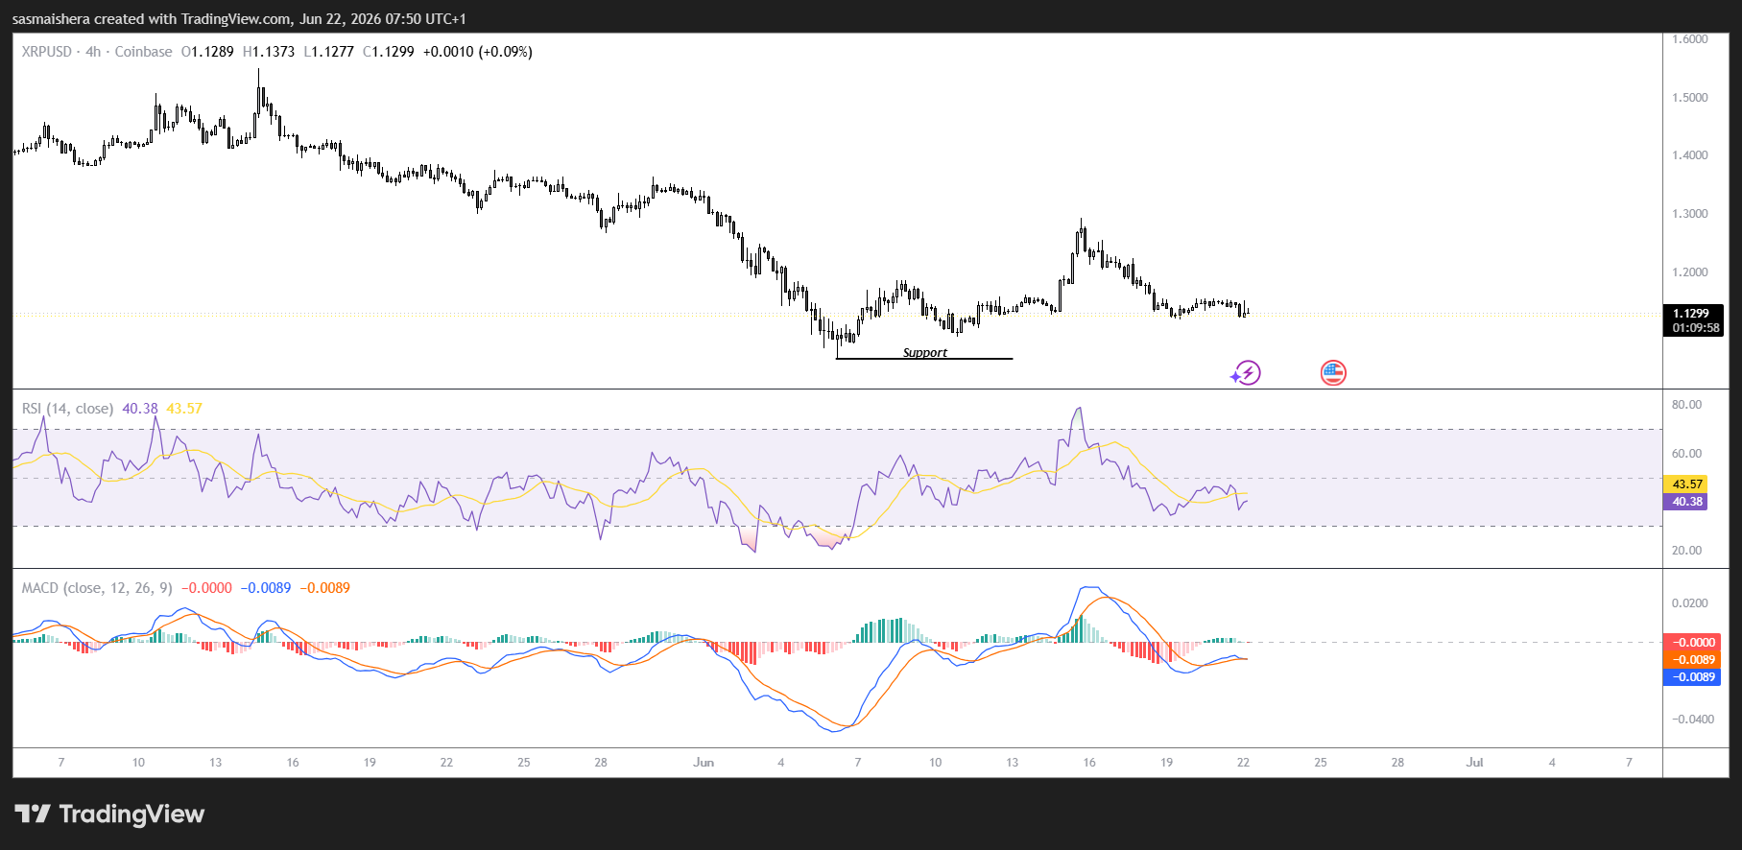Viewport: 1742px width, 850px height.
Task: Click RSI legend value 40.38
Action: click(140, 409)
